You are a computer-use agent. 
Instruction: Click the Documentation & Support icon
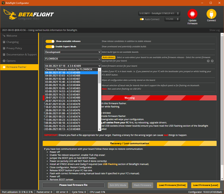[4, 54]
